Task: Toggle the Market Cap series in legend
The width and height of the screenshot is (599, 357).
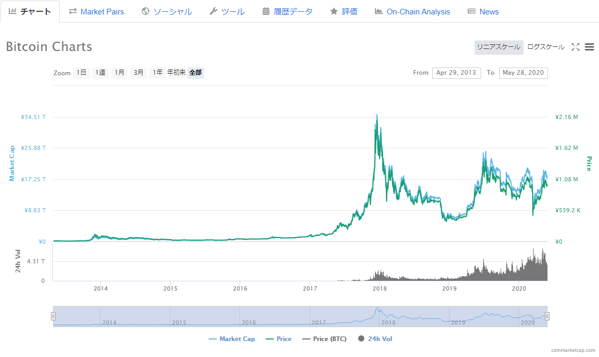Action: [x=231, y=339]
